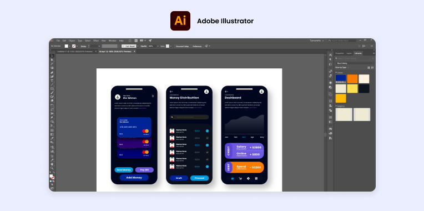Pick the orange library color swatch
424x211 pixels.
[x=352, y=79]
